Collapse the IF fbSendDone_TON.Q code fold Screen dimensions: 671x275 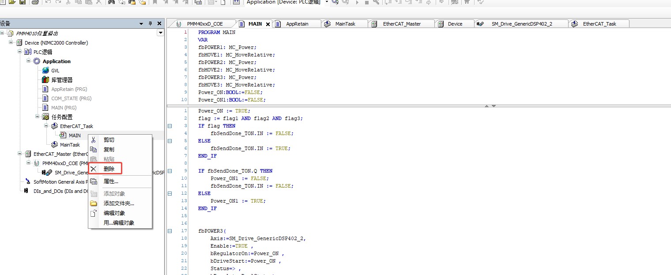(x=170, y=171)
